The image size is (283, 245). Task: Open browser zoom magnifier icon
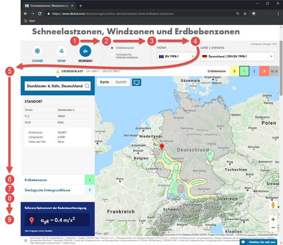point(238,13)
